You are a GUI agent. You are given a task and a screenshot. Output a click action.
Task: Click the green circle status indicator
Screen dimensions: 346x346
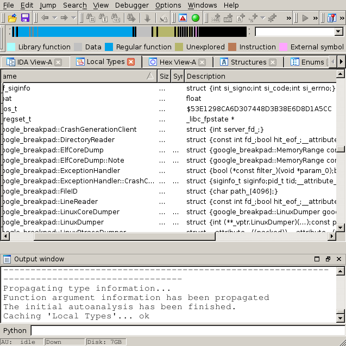tap(196, 18)
